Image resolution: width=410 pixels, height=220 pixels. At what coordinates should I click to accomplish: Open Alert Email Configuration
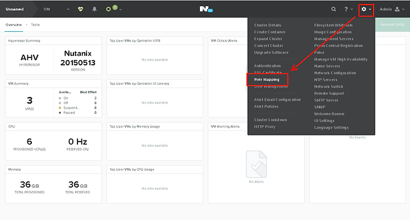pyautogui.click(x=277, y=99)
